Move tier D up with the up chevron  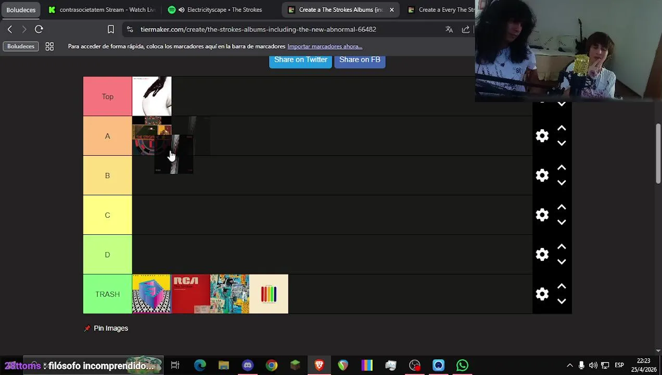[x=562, y=247]
